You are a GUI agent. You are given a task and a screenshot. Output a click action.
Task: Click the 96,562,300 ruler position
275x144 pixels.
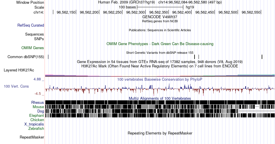click(x=135, y=12)
